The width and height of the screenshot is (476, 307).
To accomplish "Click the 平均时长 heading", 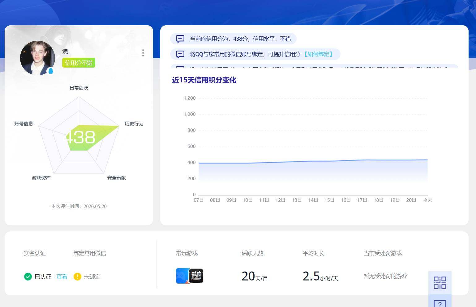I will tap(313, 253).
